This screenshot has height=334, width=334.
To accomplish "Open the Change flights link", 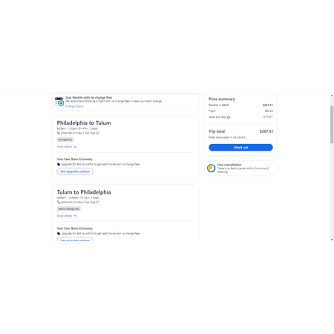I will 74,106.
